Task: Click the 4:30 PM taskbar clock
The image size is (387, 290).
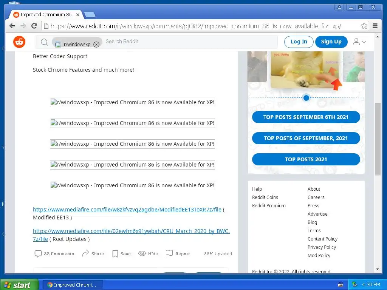Action: [x=371, y=285]
